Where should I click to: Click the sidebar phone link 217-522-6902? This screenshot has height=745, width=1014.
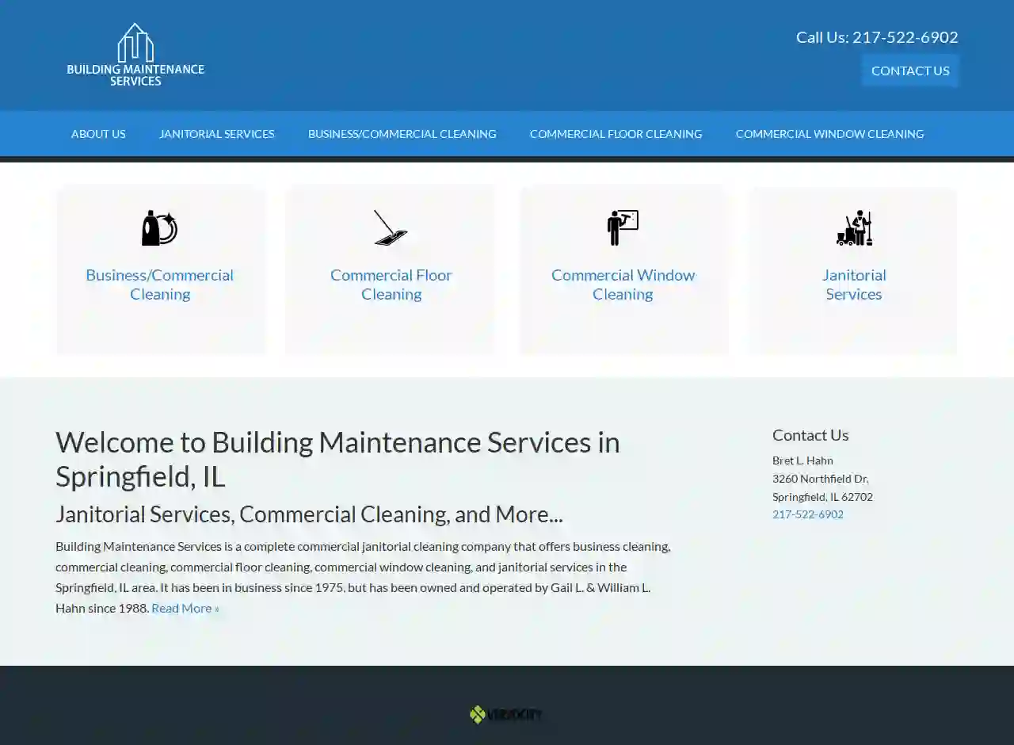[808, 514]
